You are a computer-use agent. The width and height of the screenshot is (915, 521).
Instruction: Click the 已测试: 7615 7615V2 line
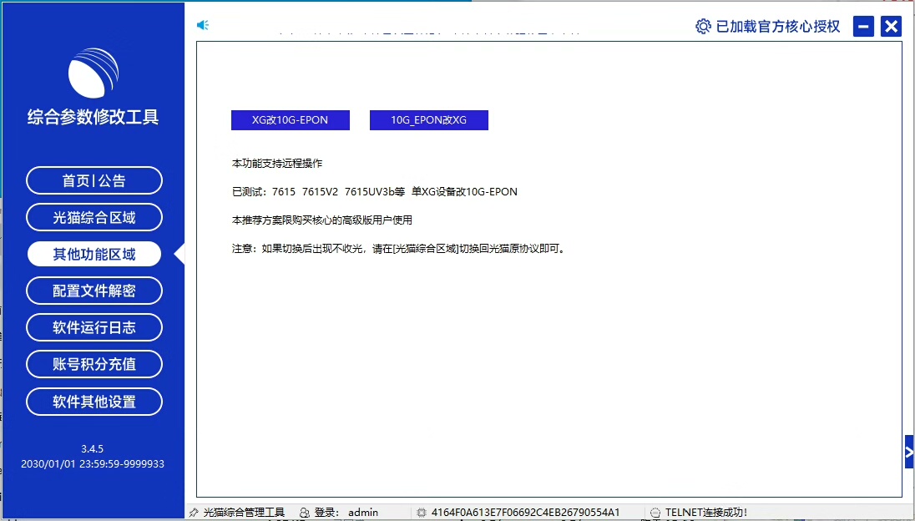click(375, 191)
